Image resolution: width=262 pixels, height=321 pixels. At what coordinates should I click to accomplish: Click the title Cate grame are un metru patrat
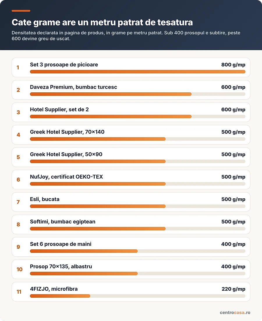(x=102, y=22)
